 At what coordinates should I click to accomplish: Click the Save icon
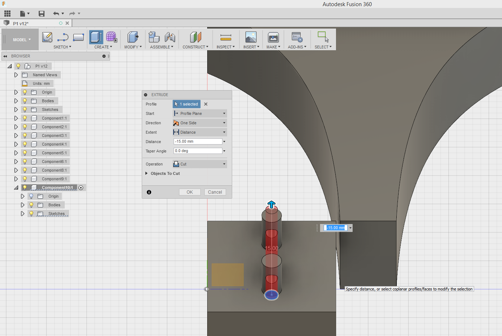coord(42,14)
